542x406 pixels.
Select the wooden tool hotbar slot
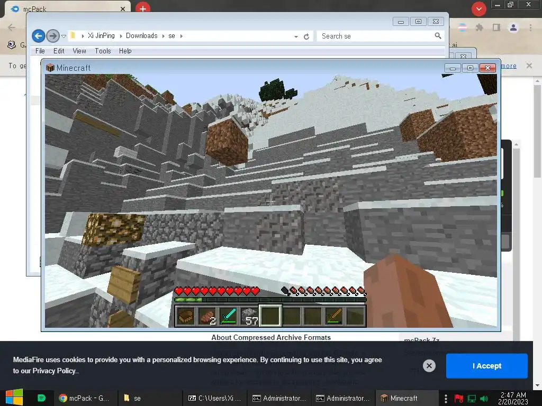[x=335, y=316]
